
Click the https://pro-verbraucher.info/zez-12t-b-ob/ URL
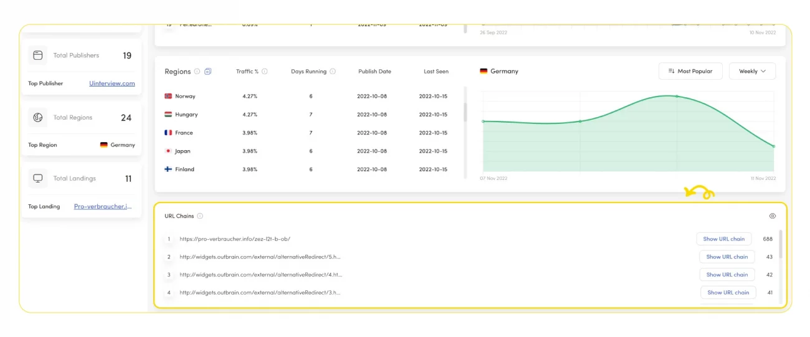[235, 239]
